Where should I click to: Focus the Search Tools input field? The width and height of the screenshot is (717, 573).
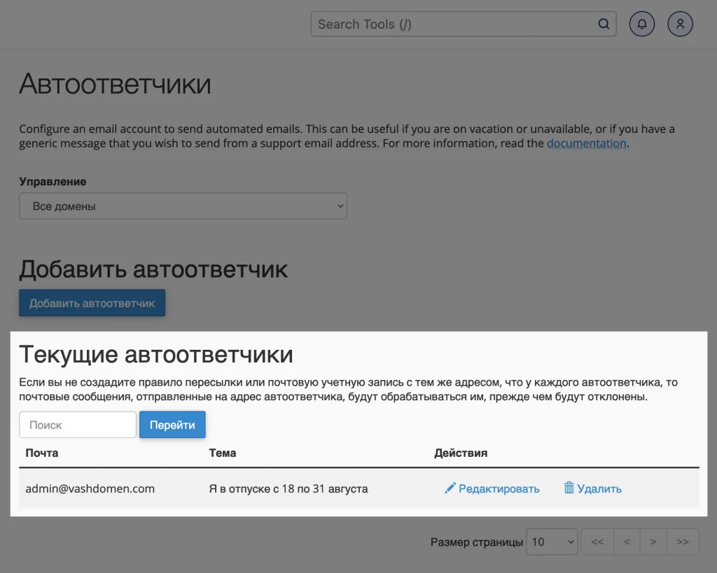464,24
